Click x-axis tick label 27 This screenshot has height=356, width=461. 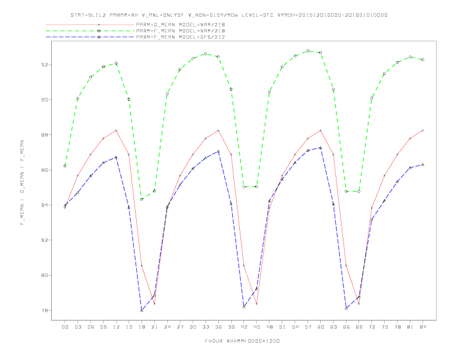[x=180, y=327]
